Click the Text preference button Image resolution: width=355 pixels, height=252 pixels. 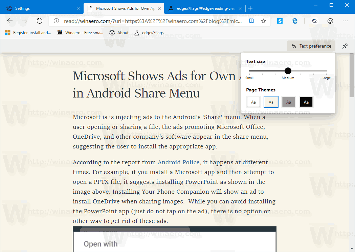tap(311, 46)
